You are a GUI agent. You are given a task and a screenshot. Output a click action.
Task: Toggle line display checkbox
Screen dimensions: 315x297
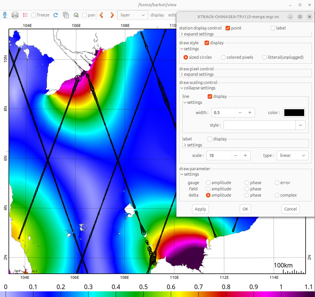(x=210, y=96)
